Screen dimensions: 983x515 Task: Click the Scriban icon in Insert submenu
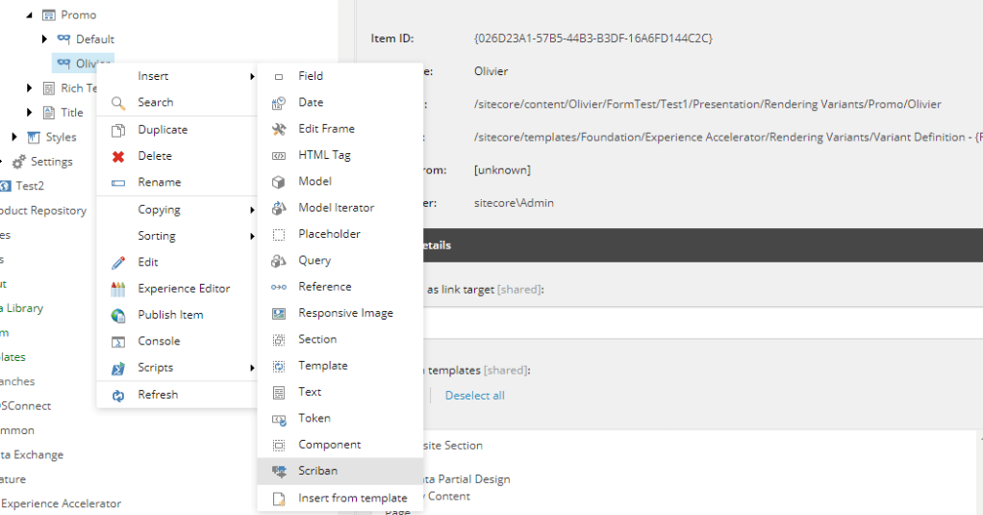click(279, 471)
